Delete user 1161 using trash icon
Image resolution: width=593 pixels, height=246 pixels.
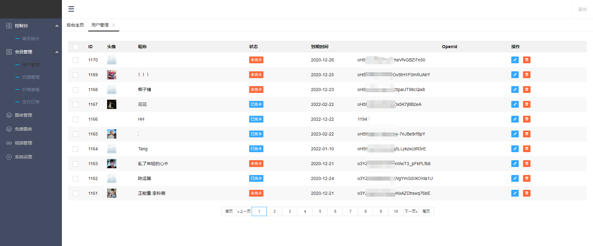(x=526, y=193)
